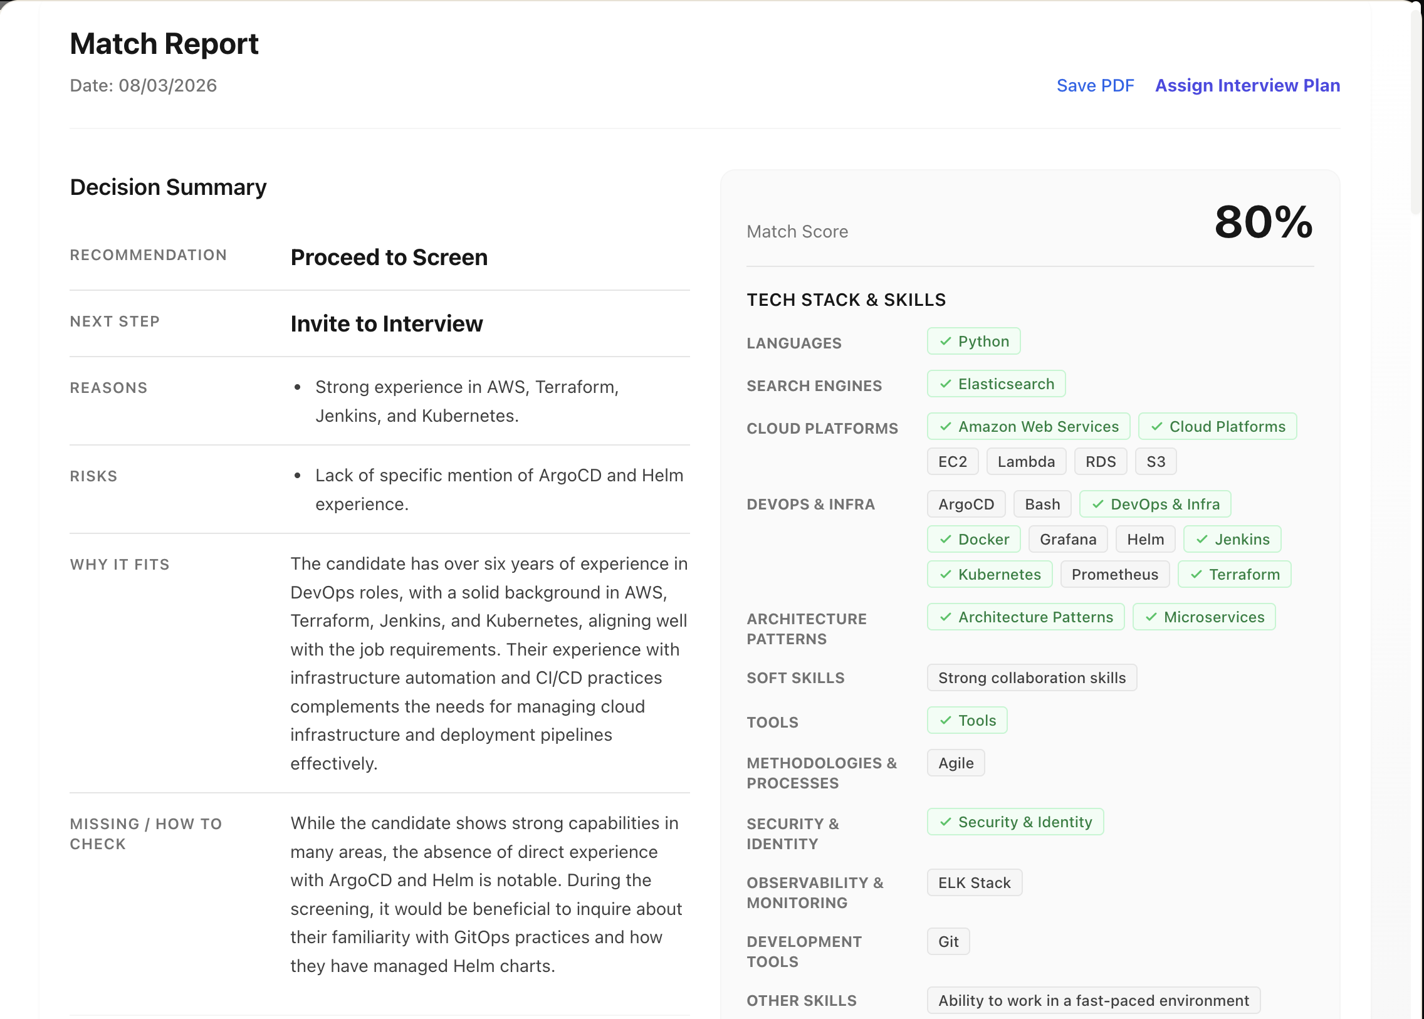Click the checkmark icon on the Python chip
Image resolution: width=1424 pixels, height=1019 pixels.
[946, 342]
